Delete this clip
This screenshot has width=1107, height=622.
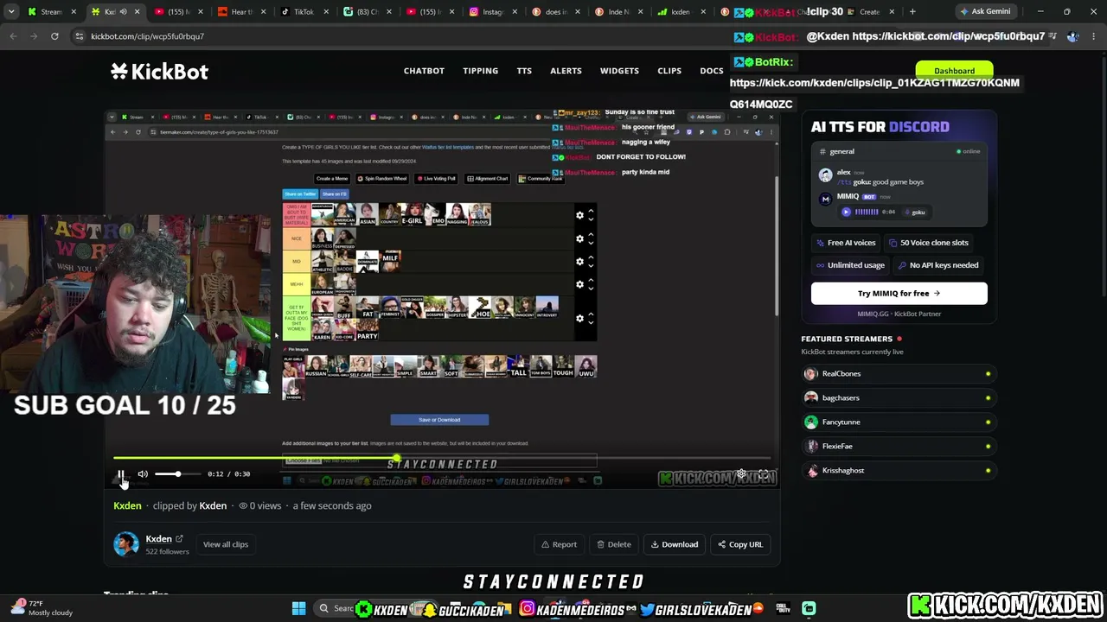click(x=614, y=544)
